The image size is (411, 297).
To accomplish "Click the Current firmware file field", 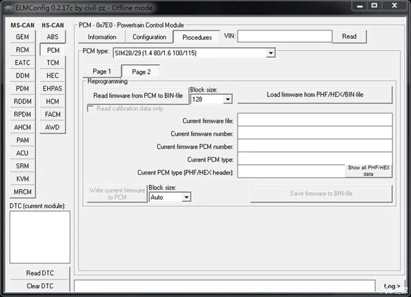I will pos(315,120).
